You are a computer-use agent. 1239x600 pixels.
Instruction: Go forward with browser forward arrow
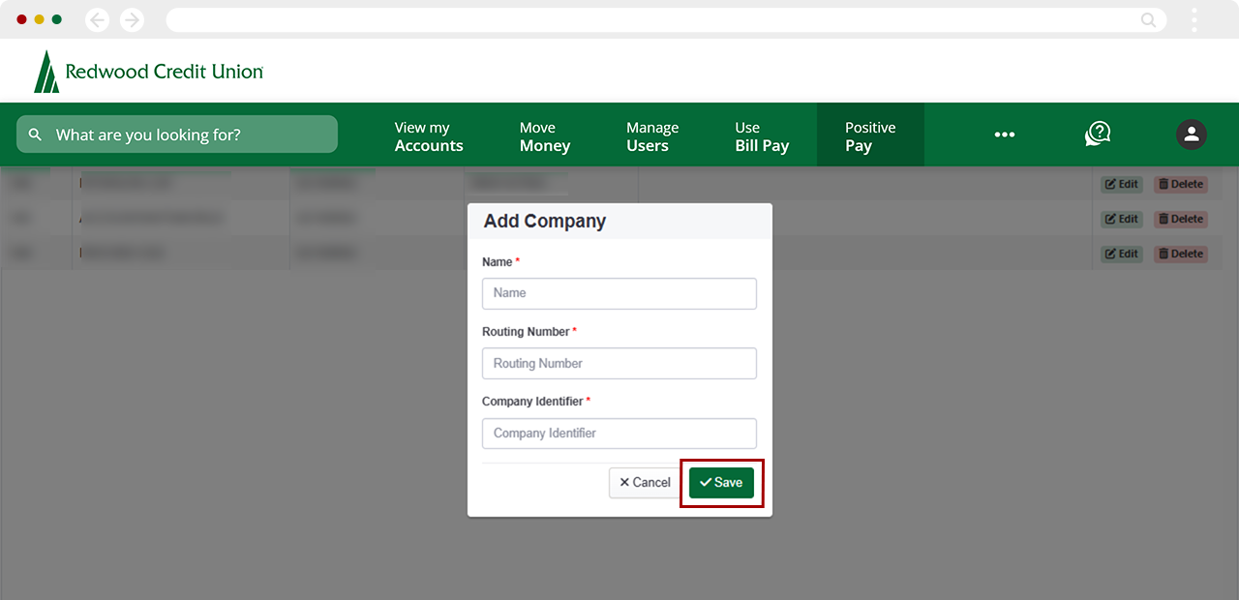[x=132, y=19]
